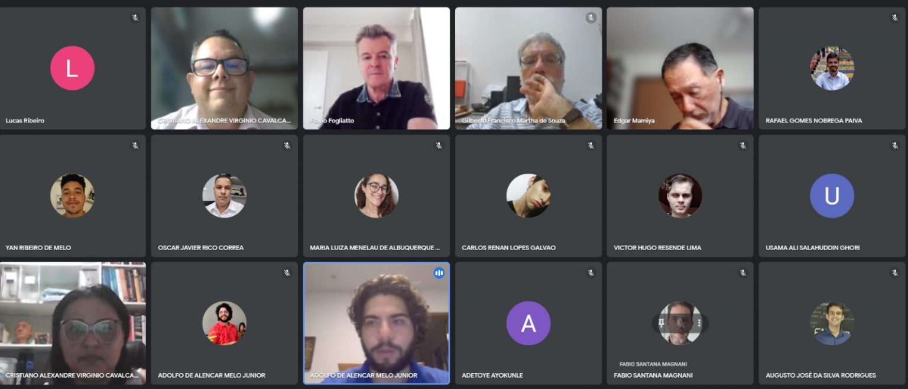
Task: Click muted mic icon on Lucas Ribeiro tile
Action: [135, 18]
